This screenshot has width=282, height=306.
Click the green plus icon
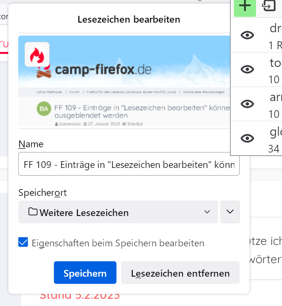point(245,7)
